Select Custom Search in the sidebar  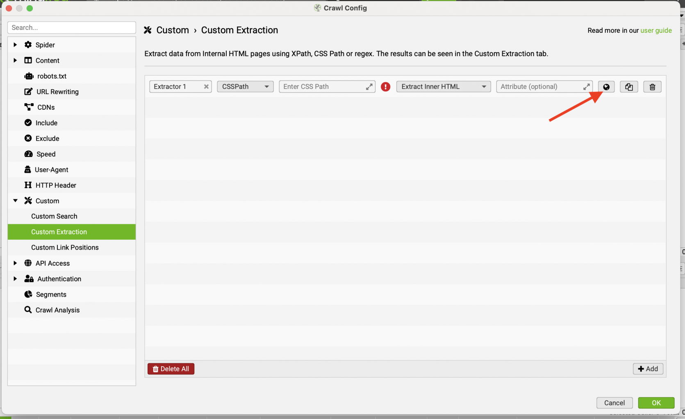tap(72, 216)
